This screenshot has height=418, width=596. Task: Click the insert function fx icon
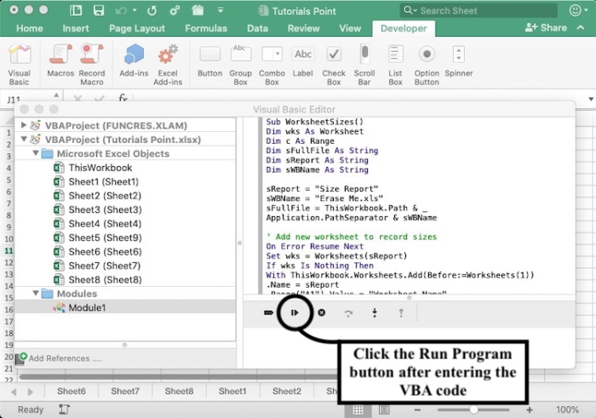(x=123, y=98)
